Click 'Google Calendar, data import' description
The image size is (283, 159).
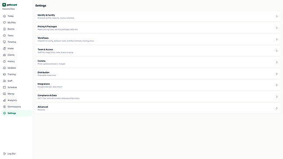pyautogui.click(x=50, y=87)
